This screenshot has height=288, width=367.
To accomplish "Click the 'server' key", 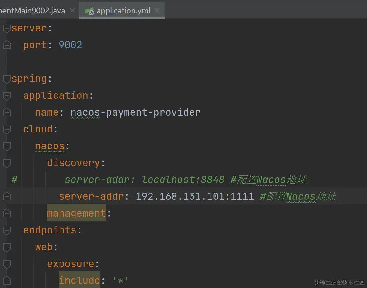I will [29, 28].
